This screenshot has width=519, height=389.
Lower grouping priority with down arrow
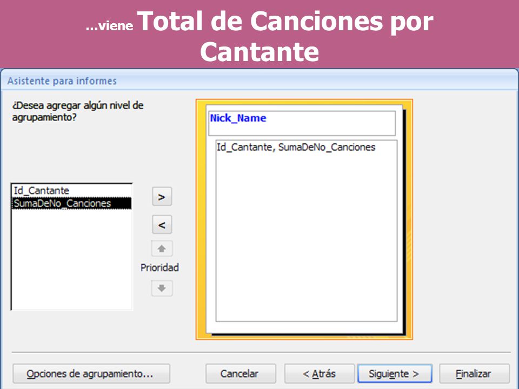(162, 288)
